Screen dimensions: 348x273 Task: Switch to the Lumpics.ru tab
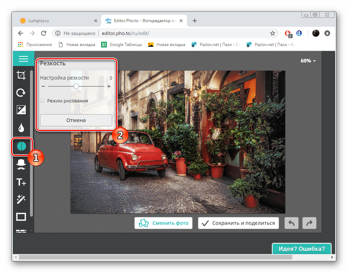(x=57, y=21)
